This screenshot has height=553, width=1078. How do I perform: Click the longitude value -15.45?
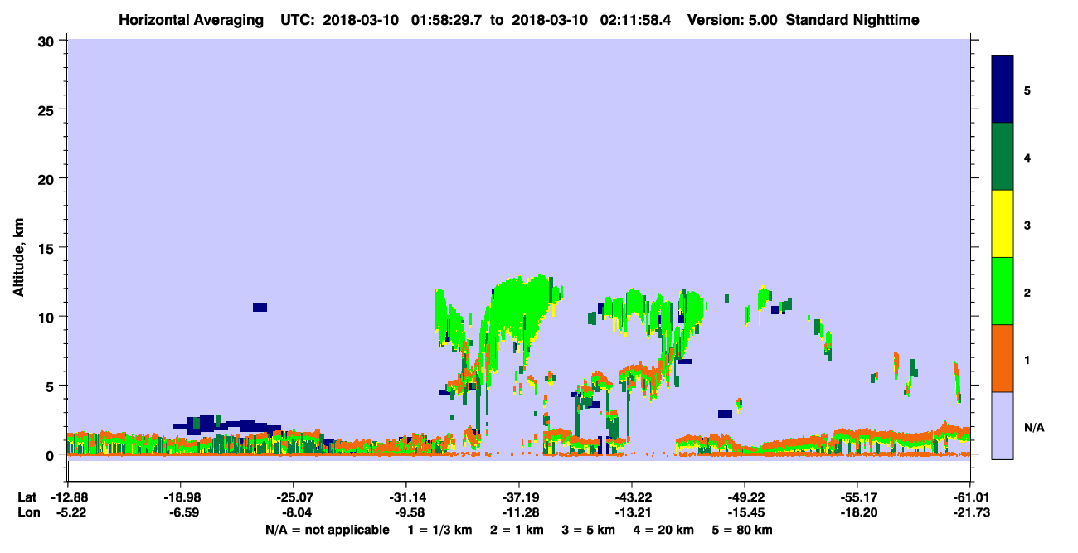(x=745, y=513)
